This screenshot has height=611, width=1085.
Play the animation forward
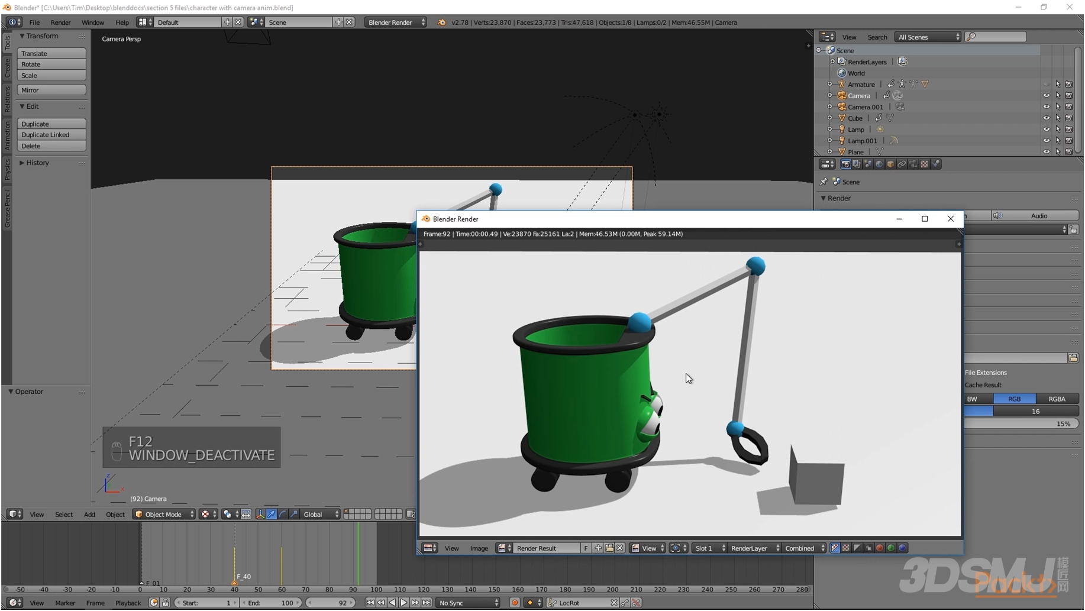point(403,603)
